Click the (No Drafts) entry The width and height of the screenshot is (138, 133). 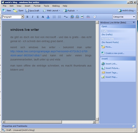coord(107,35)
